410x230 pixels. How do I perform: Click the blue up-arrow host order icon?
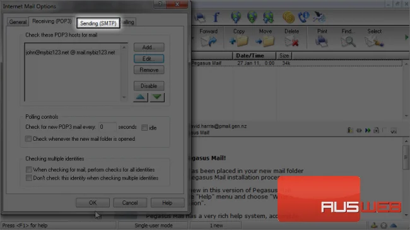(141, 97)
